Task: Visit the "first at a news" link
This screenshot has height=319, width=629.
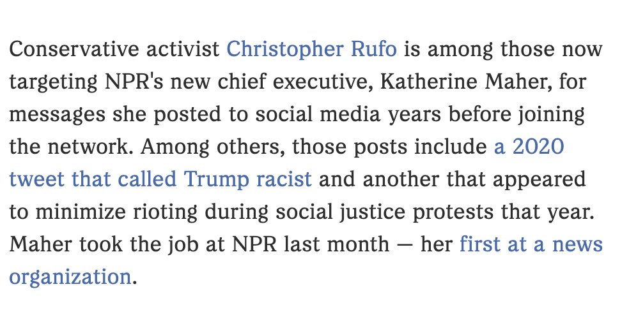Action: pos(531,244)
